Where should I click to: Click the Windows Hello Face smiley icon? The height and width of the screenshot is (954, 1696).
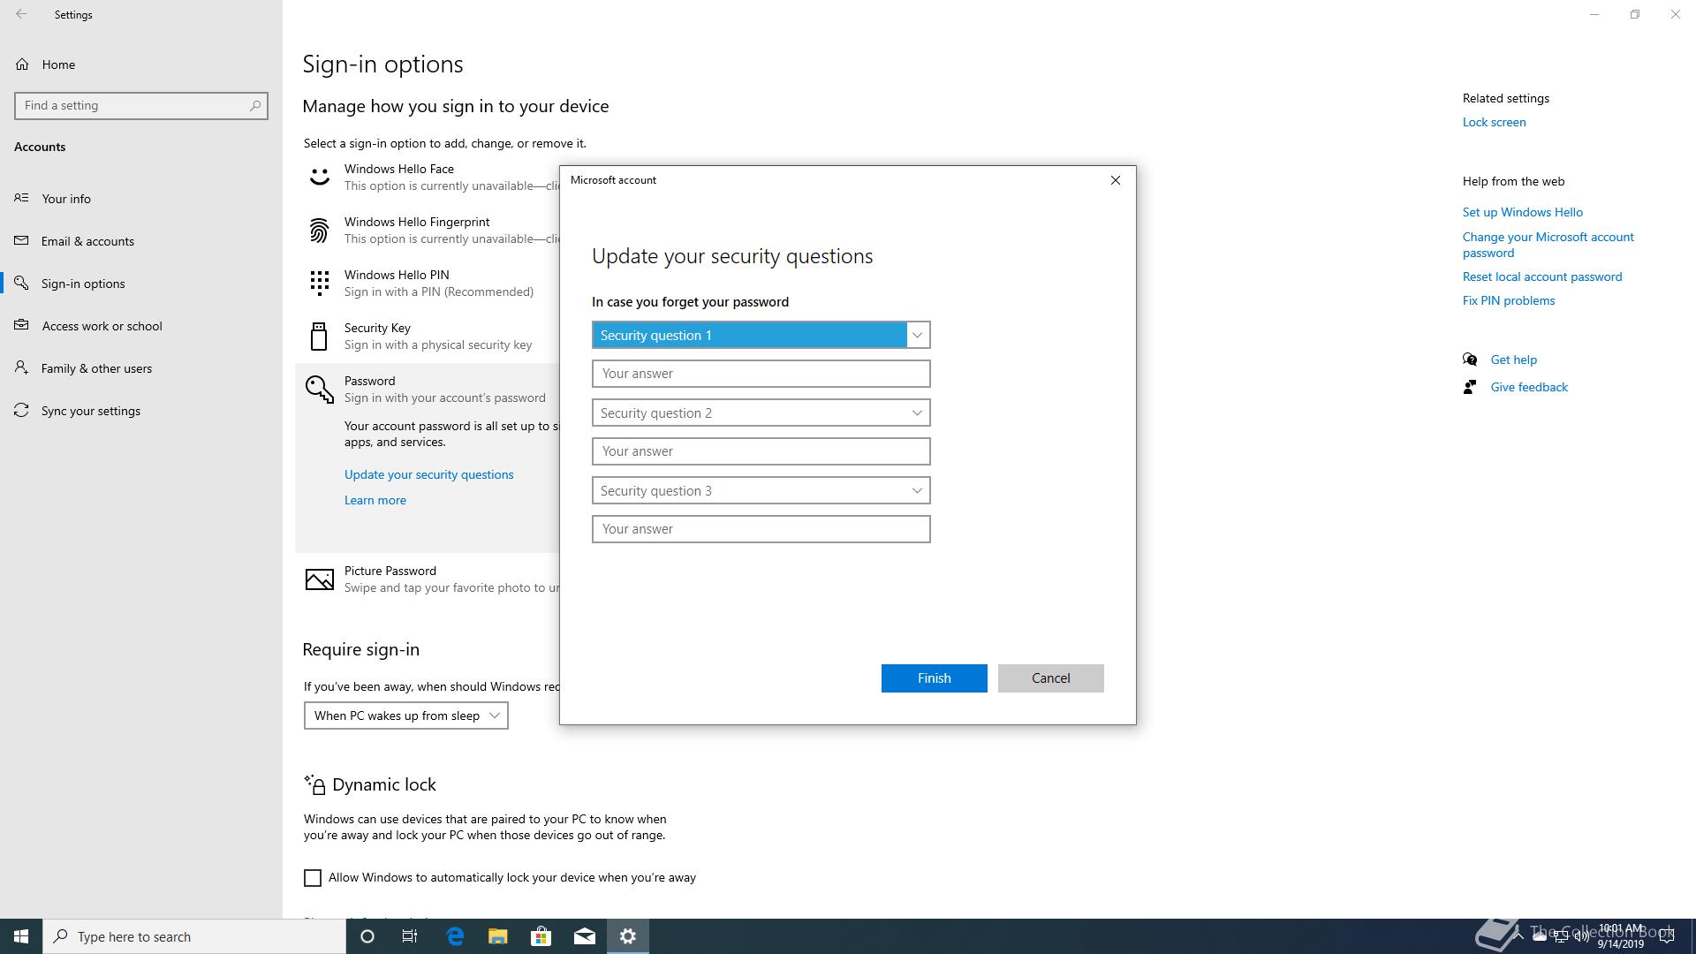(x=319, y=177)
